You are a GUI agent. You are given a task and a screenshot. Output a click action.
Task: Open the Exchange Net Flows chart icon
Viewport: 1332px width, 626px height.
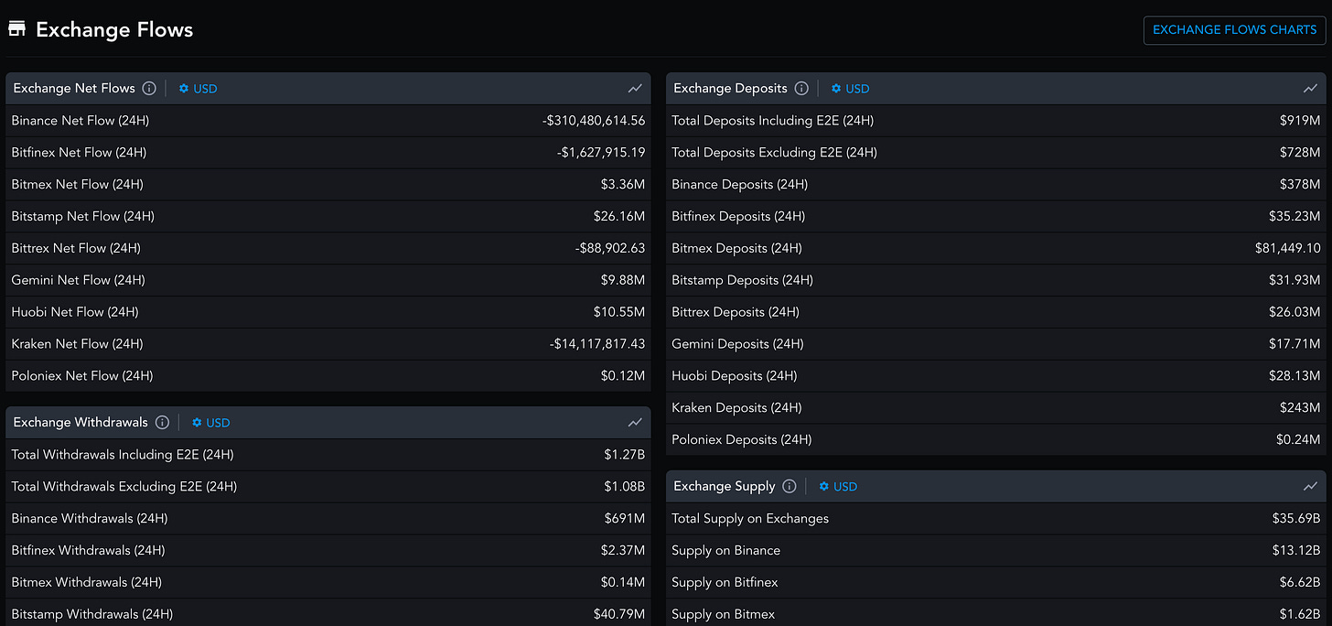tap(635, 89)
